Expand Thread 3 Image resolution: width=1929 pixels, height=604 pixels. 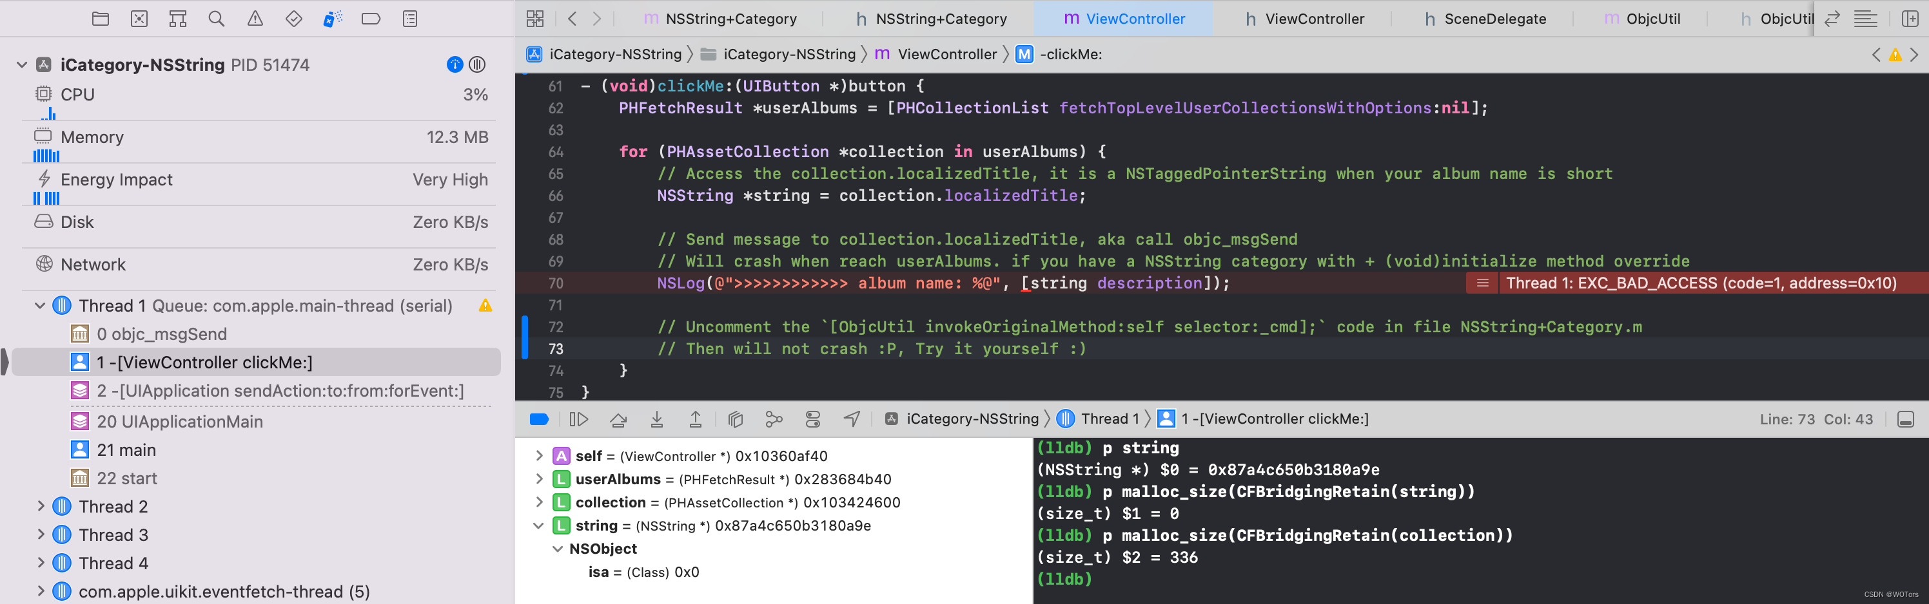pos(41,534)
